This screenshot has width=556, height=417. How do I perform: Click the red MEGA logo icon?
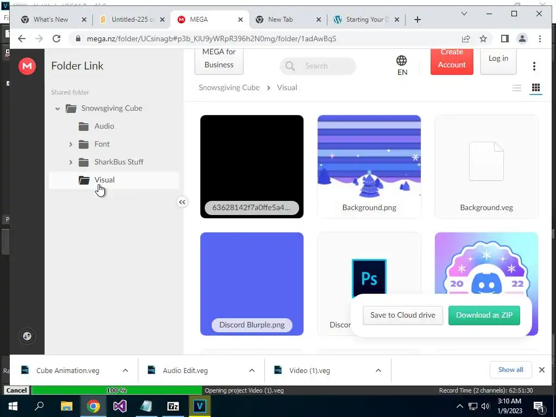(27, 66)
